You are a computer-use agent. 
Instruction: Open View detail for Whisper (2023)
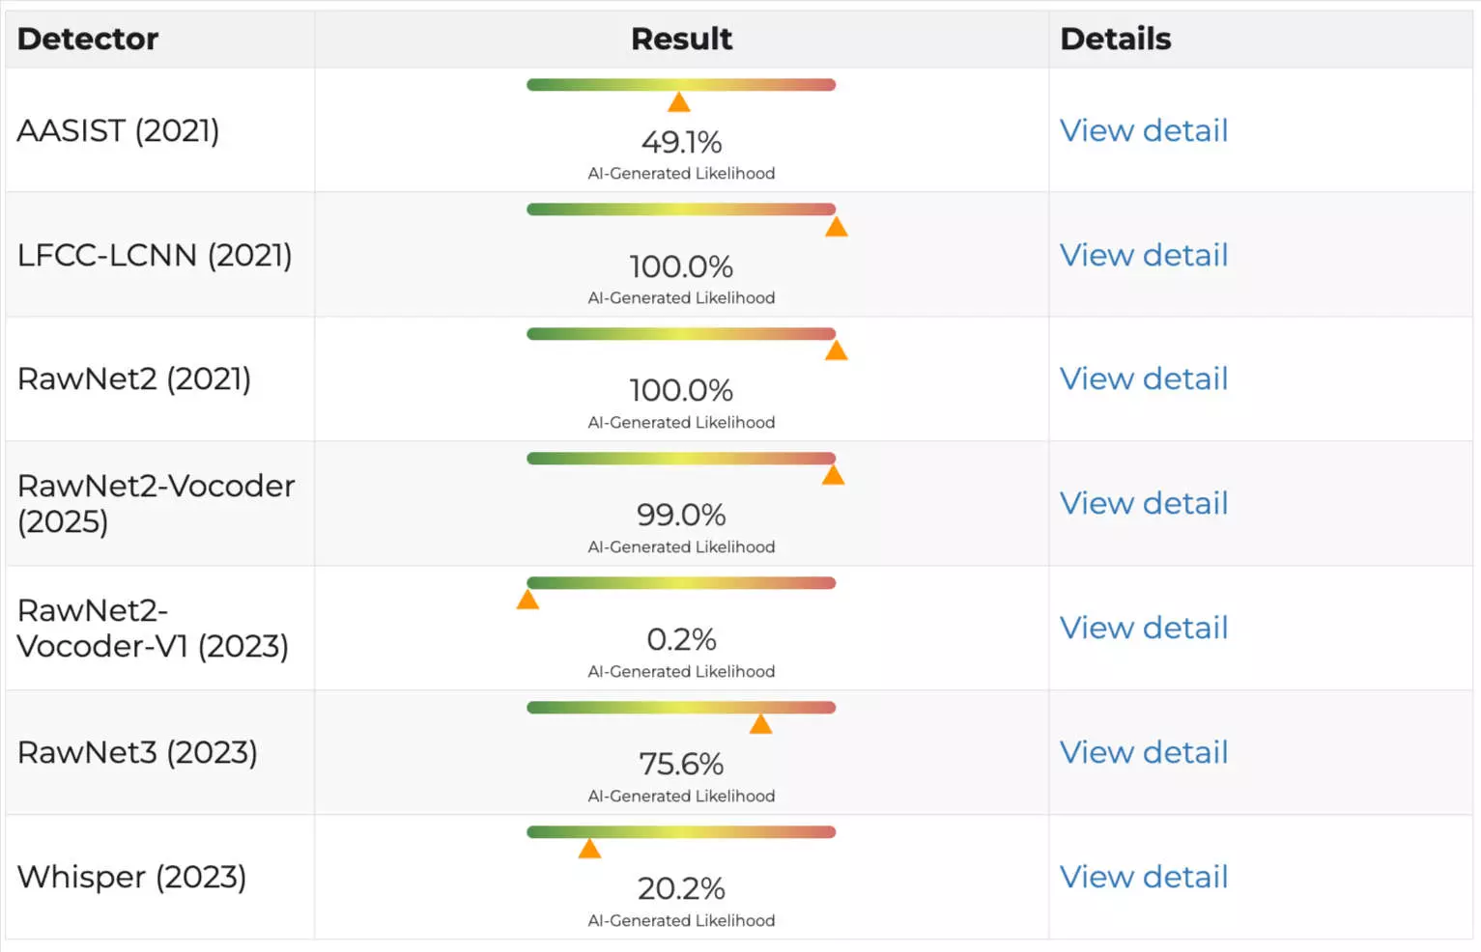click(1143, 877)
